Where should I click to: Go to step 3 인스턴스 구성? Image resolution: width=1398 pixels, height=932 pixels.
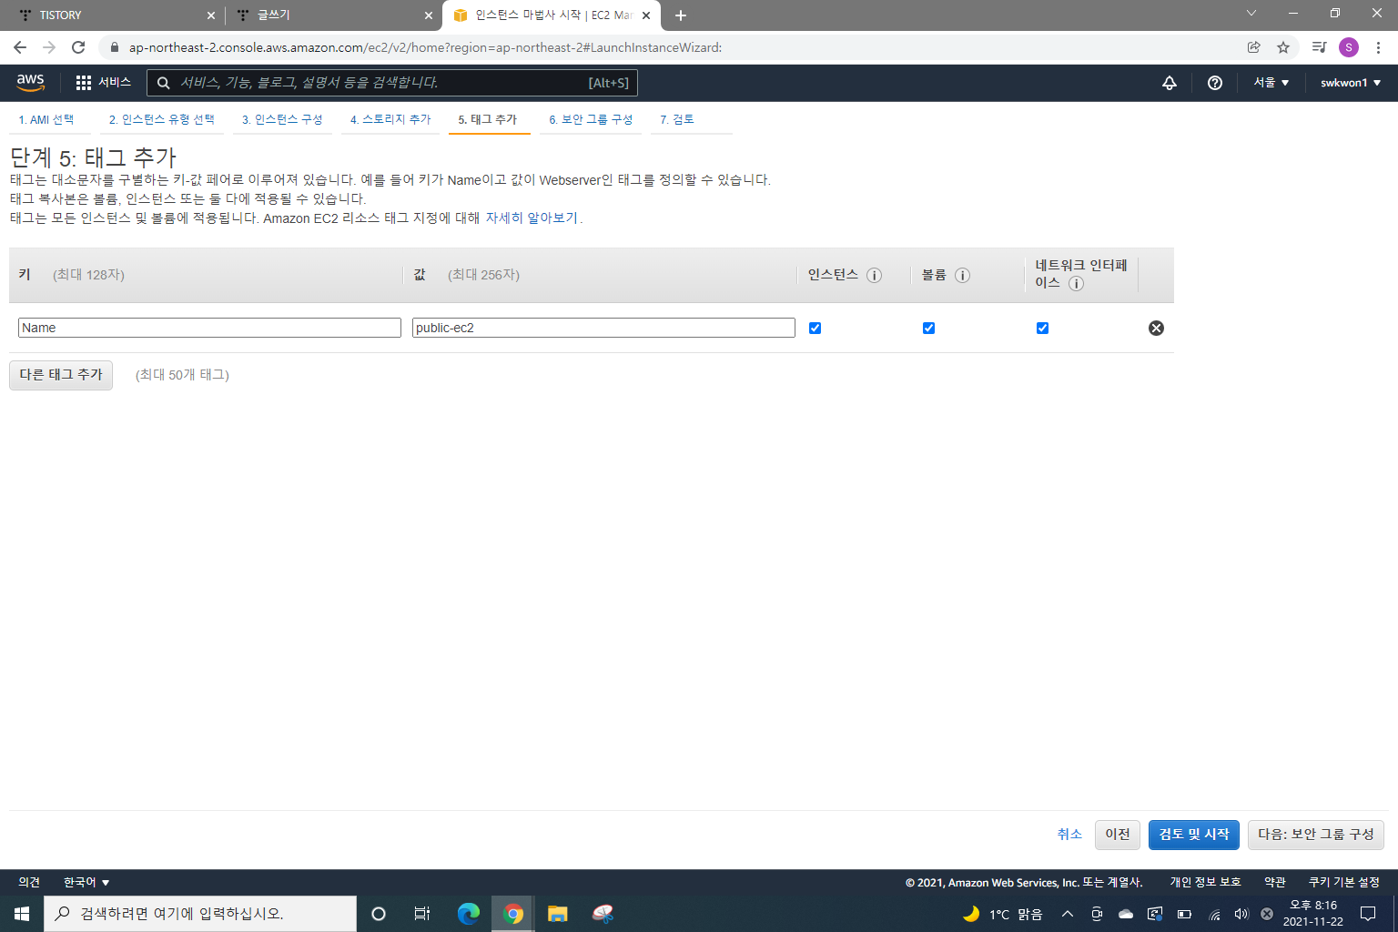[282, 120]
